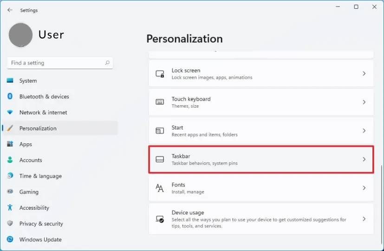384x251 pixels.
Task: Click the 'Taskbar' title text
Action: (181, 156)
